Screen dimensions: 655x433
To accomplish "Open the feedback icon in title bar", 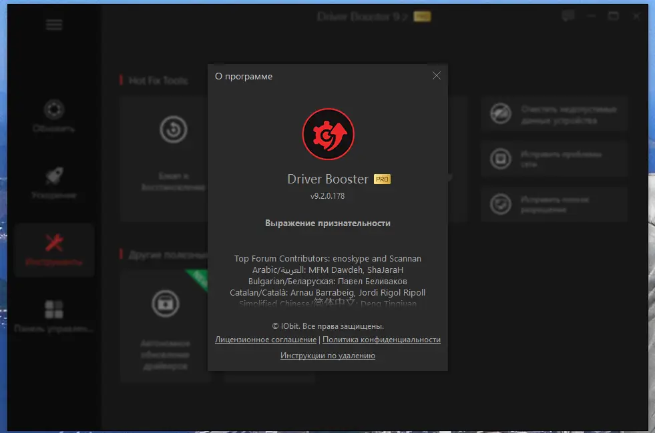I will point(567,16).
